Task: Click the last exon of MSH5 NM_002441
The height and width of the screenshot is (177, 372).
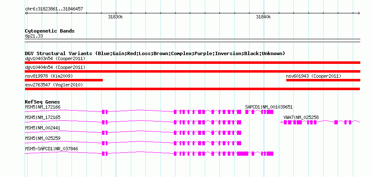Action: tap(239, 133)
